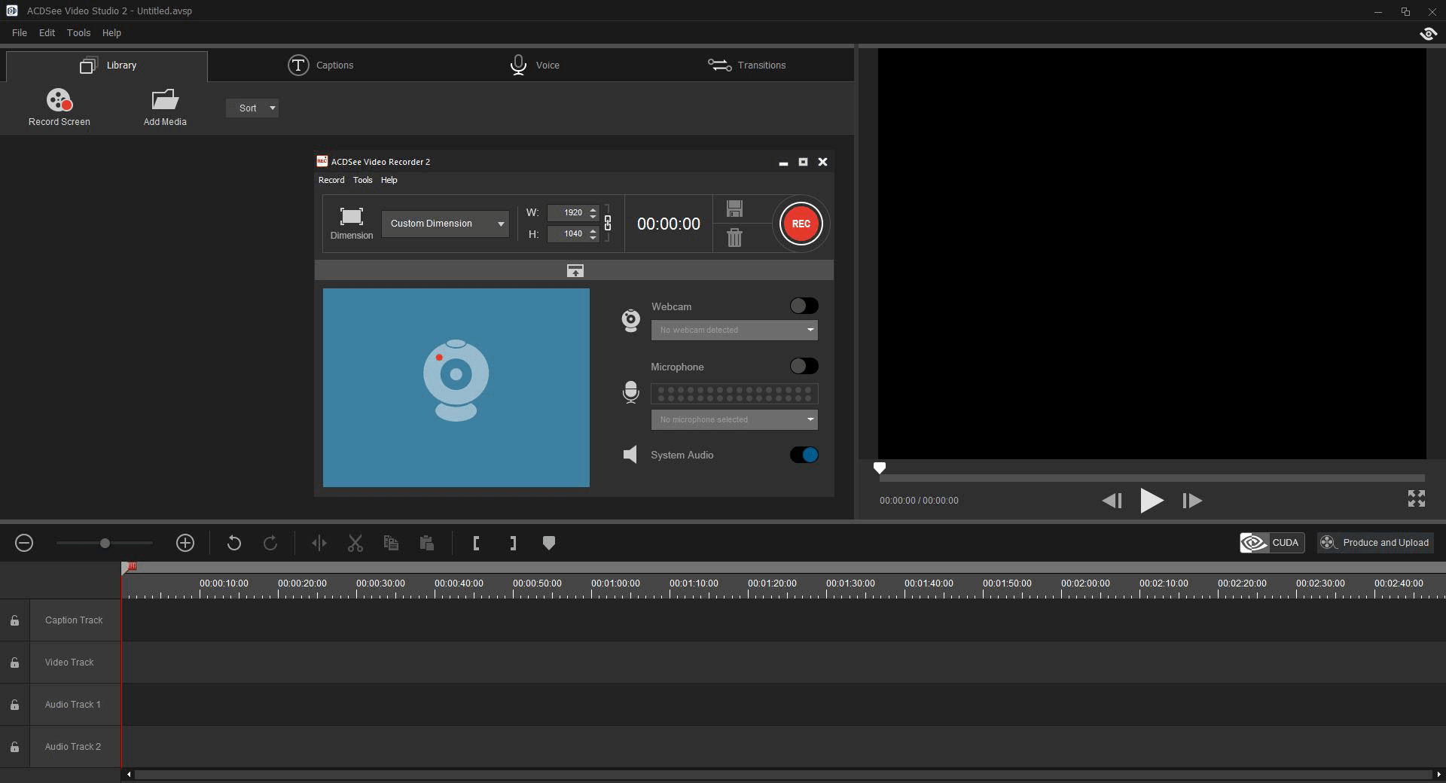Image resolution: width=1446 pixels, height=783 pixels.
Task: Switch to the Voice tab
Action: pos(535,66)
